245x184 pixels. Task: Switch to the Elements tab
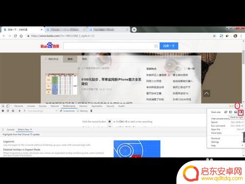pyautogui.click(x=19, y=106)
